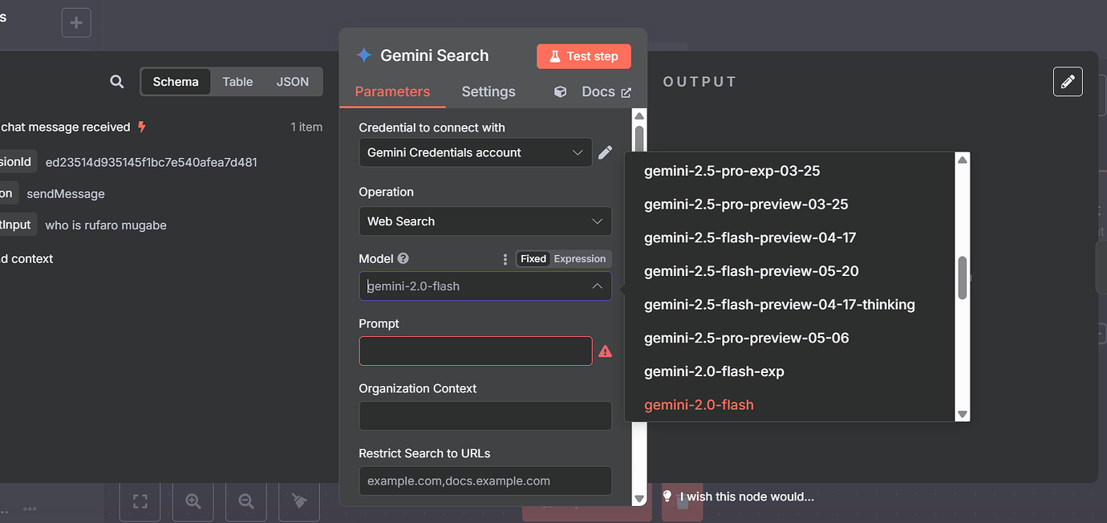The image size is (1107, 523).
Task: Collapse the Model dropdown chevron
Action: pos(598,286)
